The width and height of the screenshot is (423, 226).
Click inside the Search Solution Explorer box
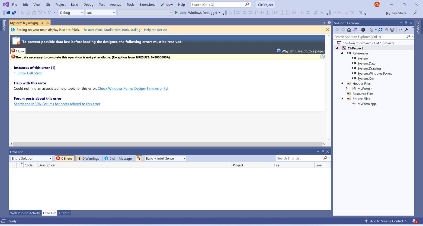click(x=366, y=37)
